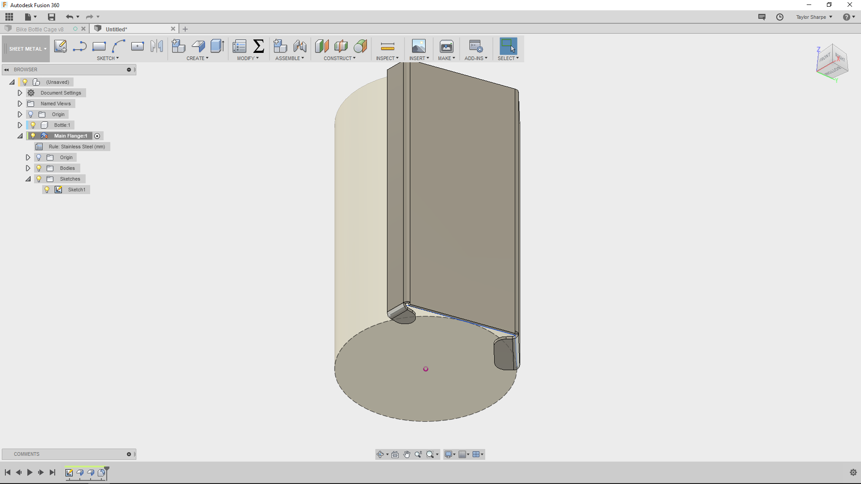Image resolution: width=861 pixels, height=484 pixels.
Task: Click the Plane at Angle icon
Action: tap(341, 46)
